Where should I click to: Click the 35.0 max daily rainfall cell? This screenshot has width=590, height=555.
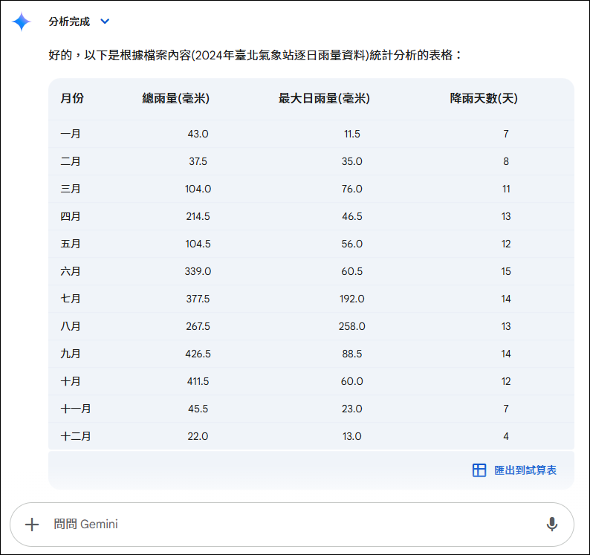[x=351, y=161]
